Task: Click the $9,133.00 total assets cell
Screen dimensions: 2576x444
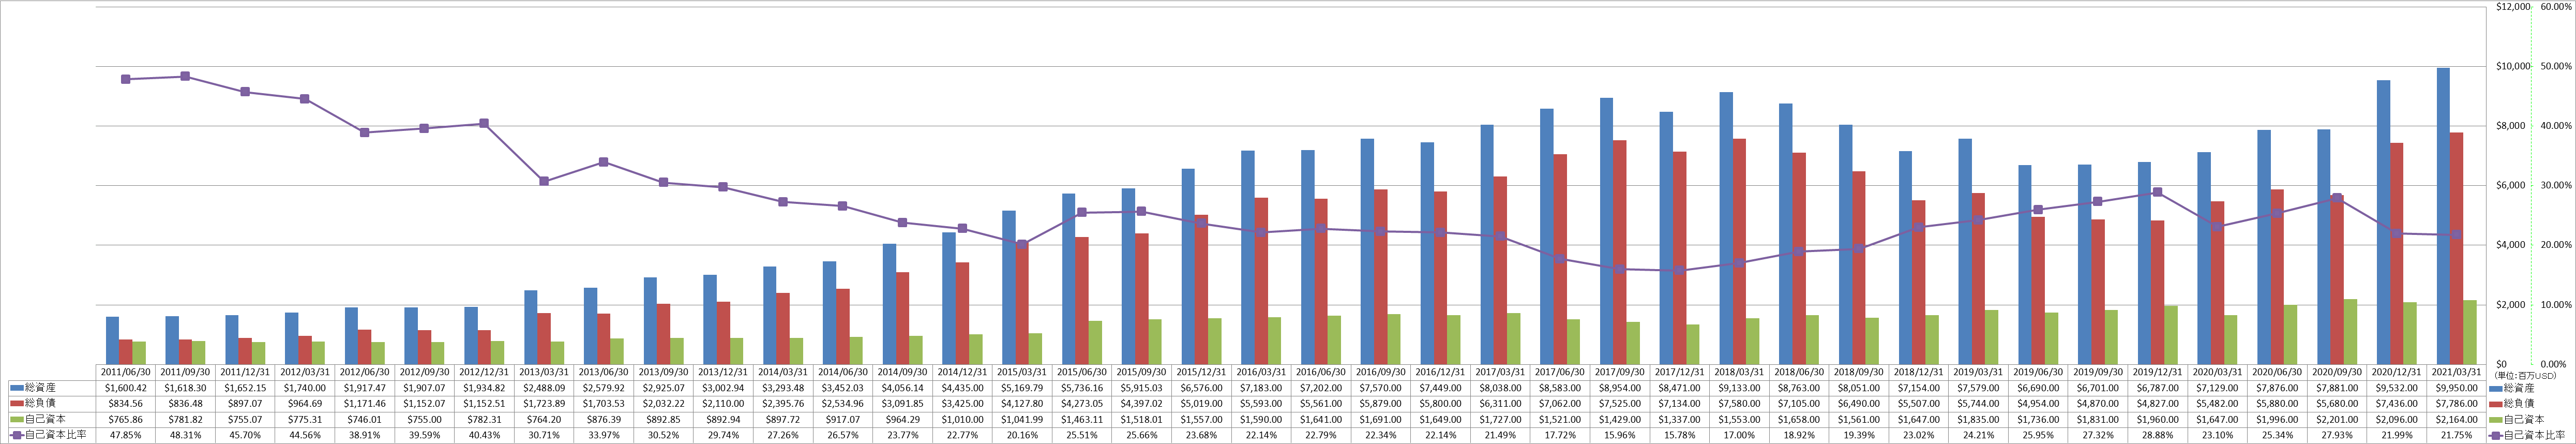Action: tap(1739, 387)
